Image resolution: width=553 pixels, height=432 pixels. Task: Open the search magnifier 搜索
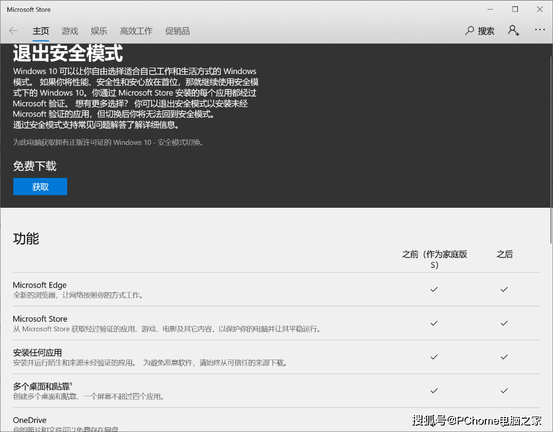coord(479,31)
